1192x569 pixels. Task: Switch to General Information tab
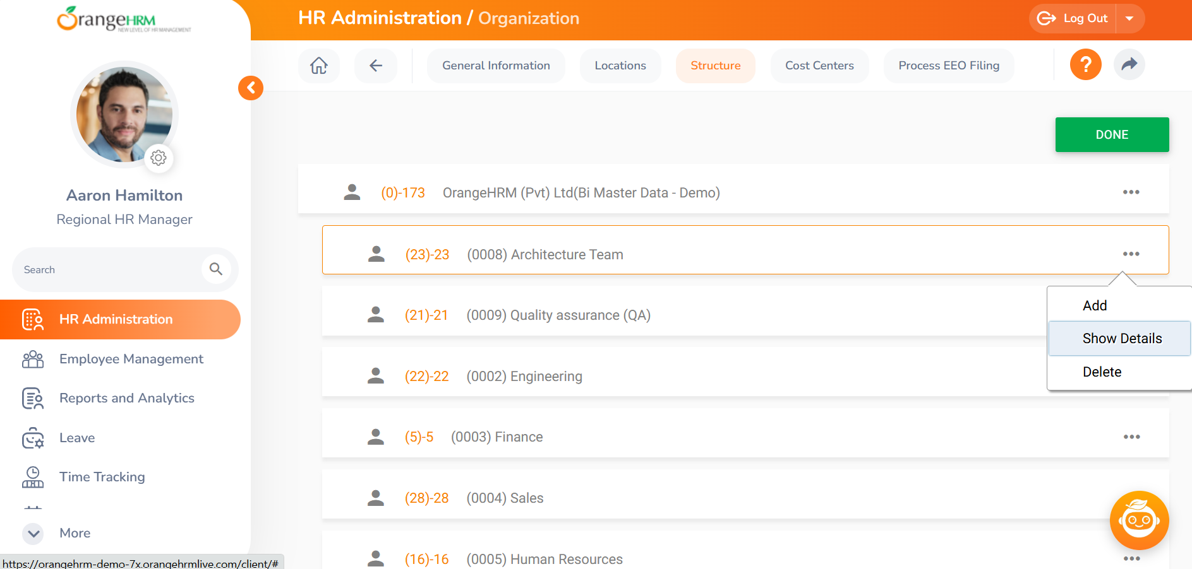[496, 66]
